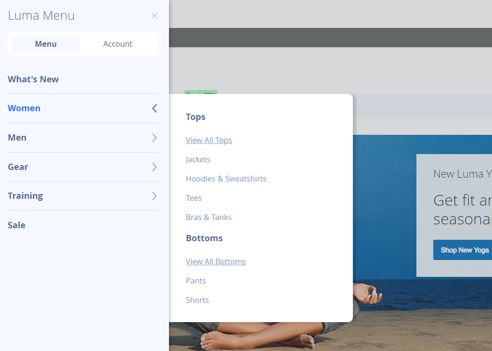Browse the Shorts category
The image size is (492, 351).
click(197, 300)
